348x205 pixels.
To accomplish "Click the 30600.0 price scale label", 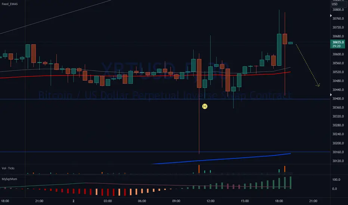I will click(x=338, y=54).
